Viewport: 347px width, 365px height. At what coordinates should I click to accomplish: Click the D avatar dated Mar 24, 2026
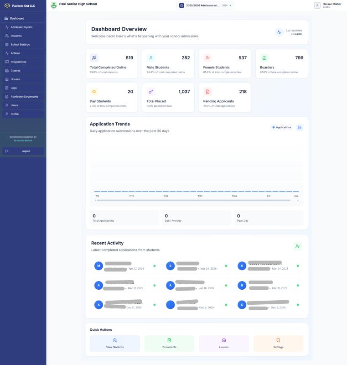(x=242, y=266)
